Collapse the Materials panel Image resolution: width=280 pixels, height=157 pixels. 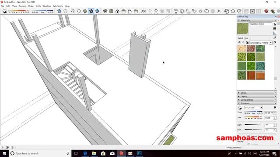click(x=239, y=20)
